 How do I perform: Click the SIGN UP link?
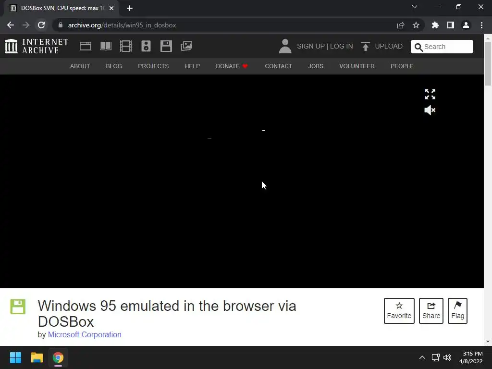coord(311,47)
